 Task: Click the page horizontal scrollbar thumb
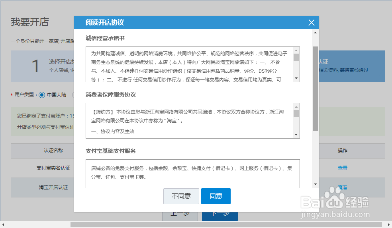(x=226, y=225)
